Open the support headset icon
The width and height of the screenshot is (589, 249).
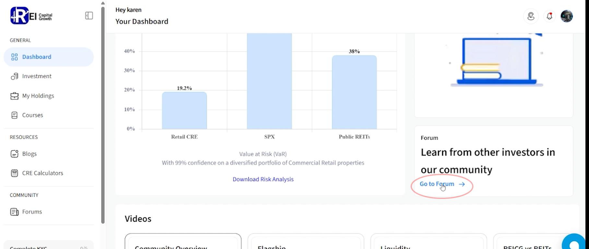coord(531,16)
